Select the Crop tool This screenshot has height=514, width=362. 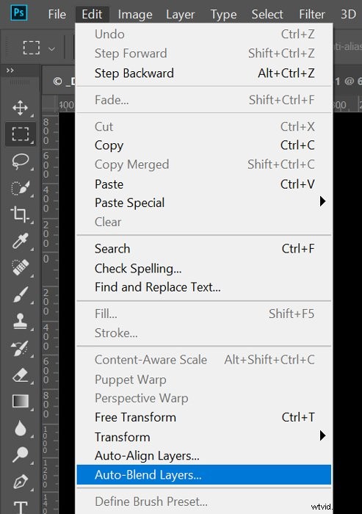pyautogui.click(x=20, y=214)
